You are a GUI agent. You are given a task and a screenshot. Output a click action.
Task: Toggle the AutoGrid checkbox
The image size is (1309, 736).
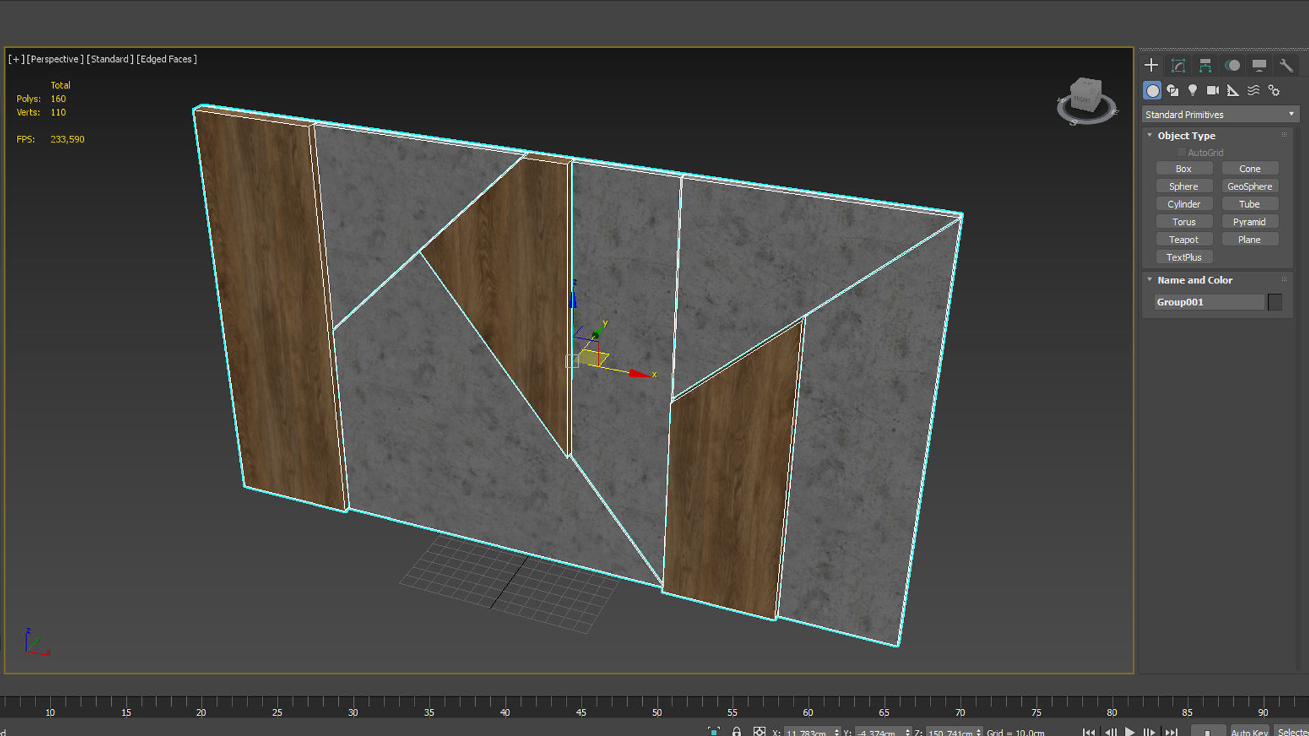click(x=1182, y=153)
